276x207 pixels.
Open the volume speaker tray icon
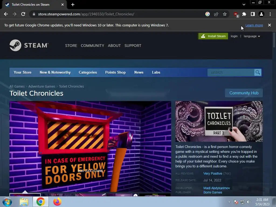point(249,202)
